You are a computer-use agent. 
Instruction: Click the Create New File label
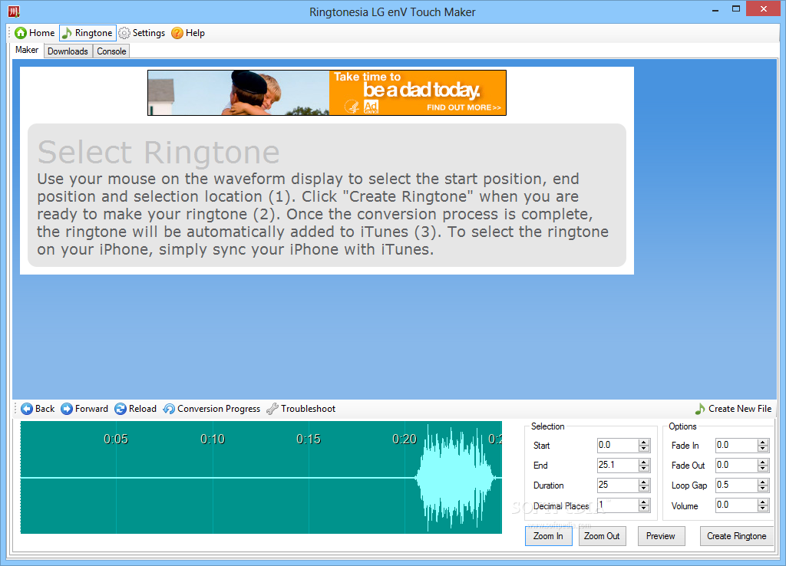740,409
